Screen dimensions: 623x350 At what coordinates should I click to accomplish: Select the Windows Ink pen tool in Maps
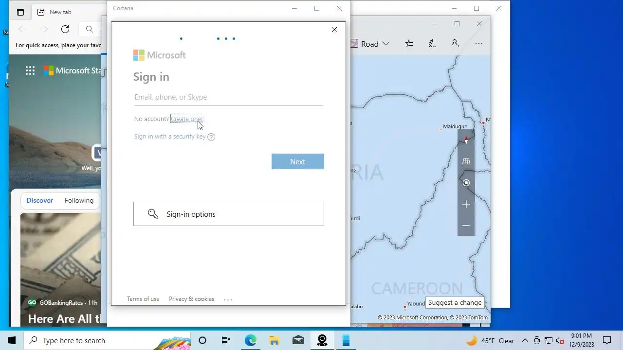[x=432, y=44]
